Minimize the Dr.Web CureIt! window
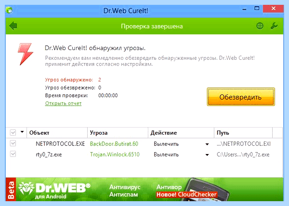 pos(244,9)
